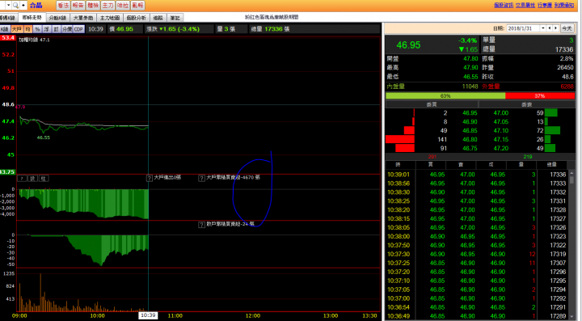The height and width of the screenshot is (321, 582).
Task: Click the bid price 46.80 with 141 volume
Action: (x=470, y=140)
